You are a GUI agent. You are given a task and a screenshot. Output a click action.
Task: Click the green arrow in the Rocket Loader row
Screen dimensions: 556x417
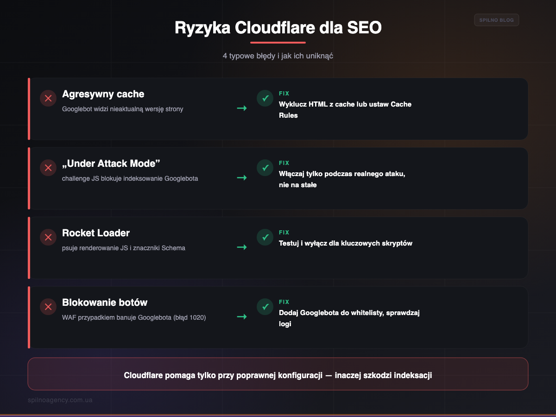pos(242,247)
